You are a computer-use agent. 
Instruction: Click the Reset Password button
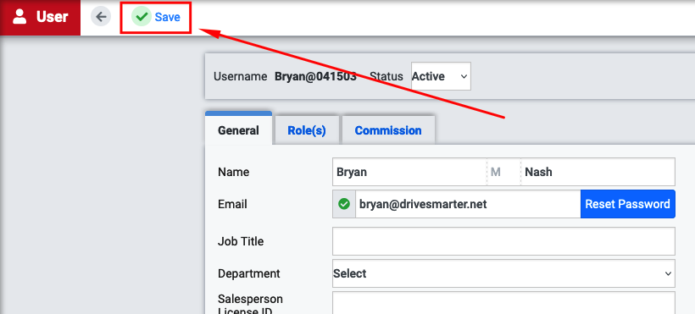point(628,204)
